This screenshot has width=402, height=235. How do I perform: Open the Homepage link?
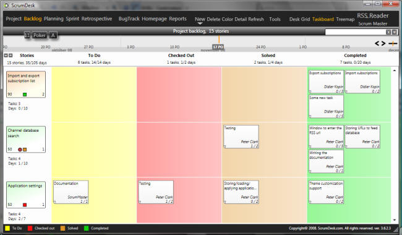click(154, 19)
